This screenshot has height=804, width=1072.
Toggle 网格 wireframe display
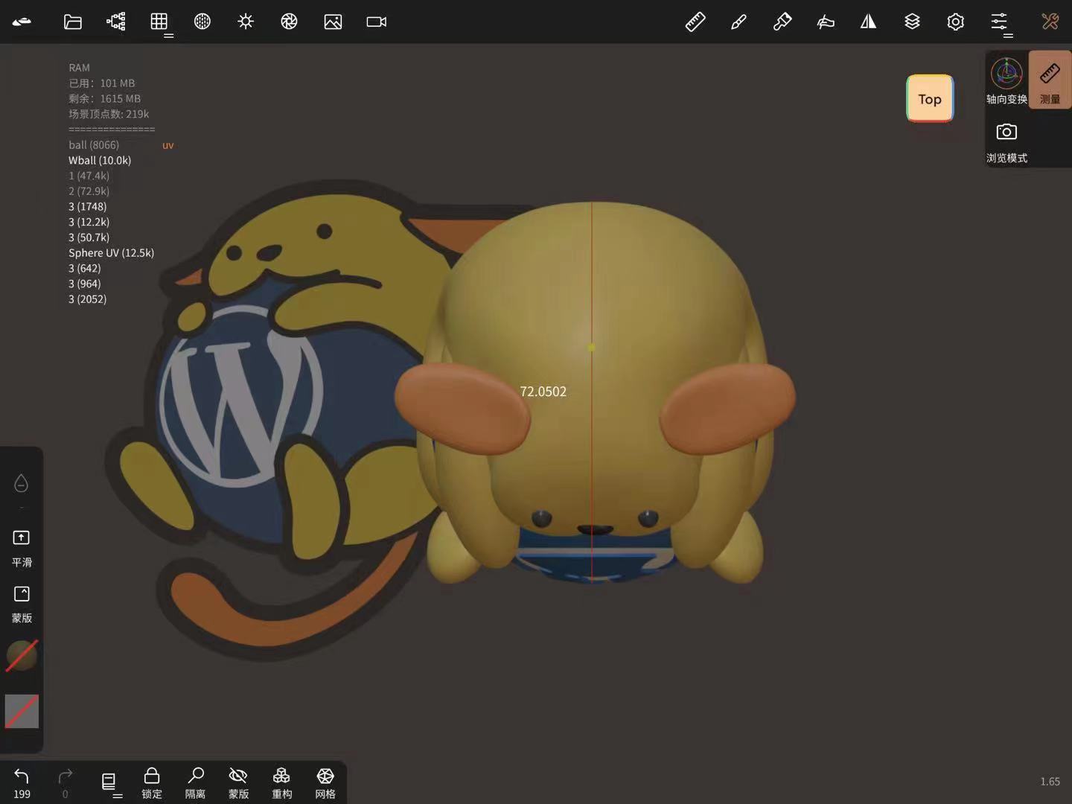[x=325, y=782]
